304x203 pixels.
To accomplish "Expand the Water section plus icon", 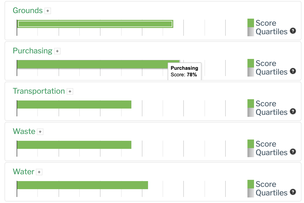I will click(x=39, y=172).
